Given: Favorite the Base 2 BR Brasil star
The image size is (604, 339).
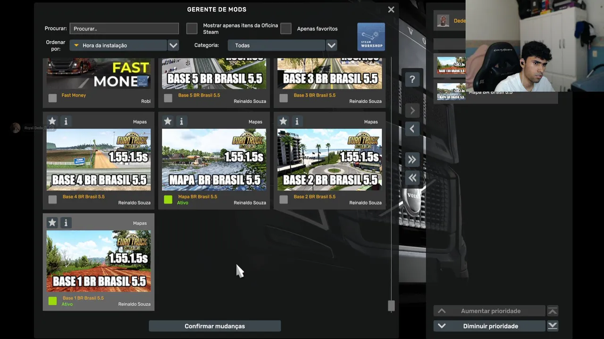Looking at the screenshot, I should pos(283,121).
